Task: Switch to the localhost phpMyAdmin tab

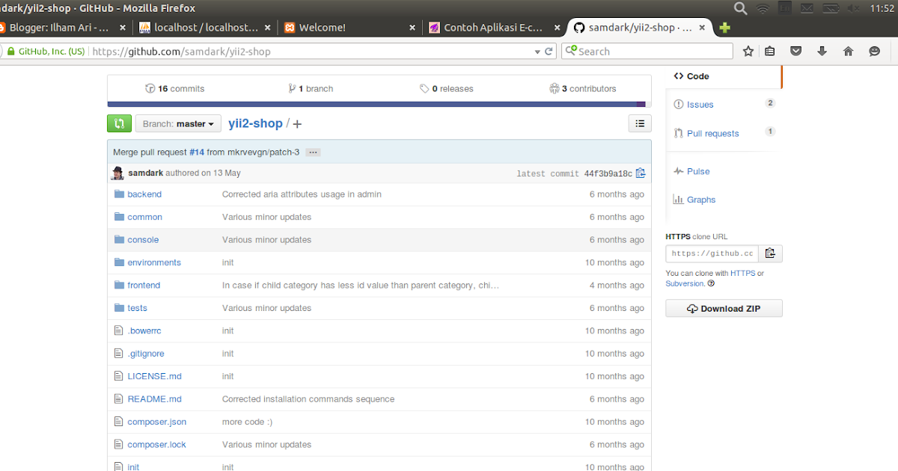Action: tap(205, 28)
